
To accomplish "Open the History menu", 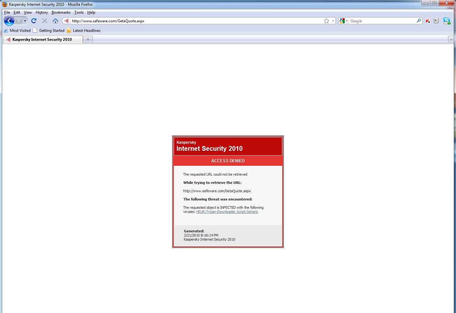I will (x=42, y=12).
